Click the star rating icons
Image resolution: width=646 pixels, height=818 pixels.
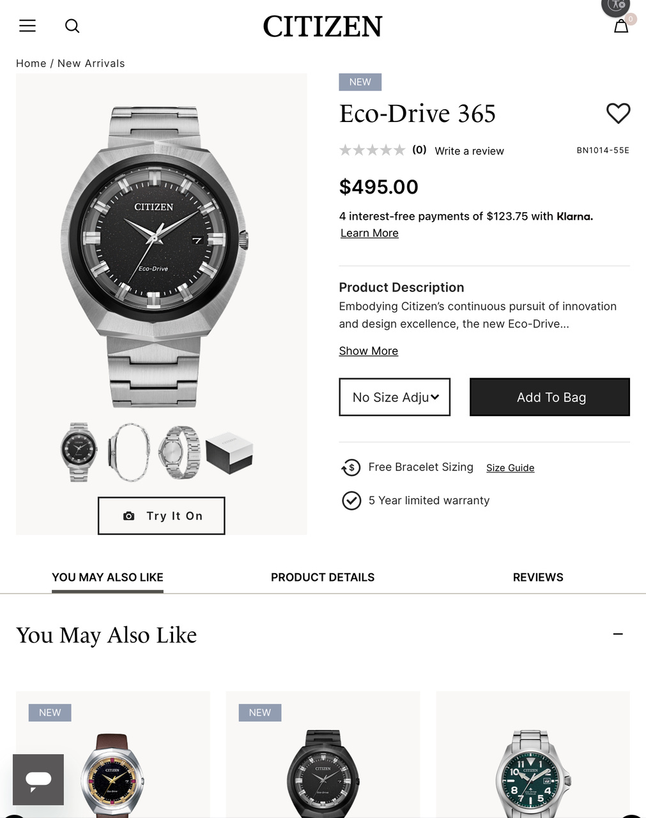(373, 150)
